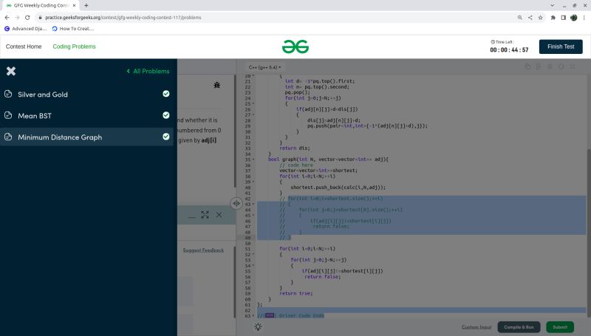The width and height of the screenshot is (591, 336).
Task: Click the Submit button
Action: (x=560, y=326)
